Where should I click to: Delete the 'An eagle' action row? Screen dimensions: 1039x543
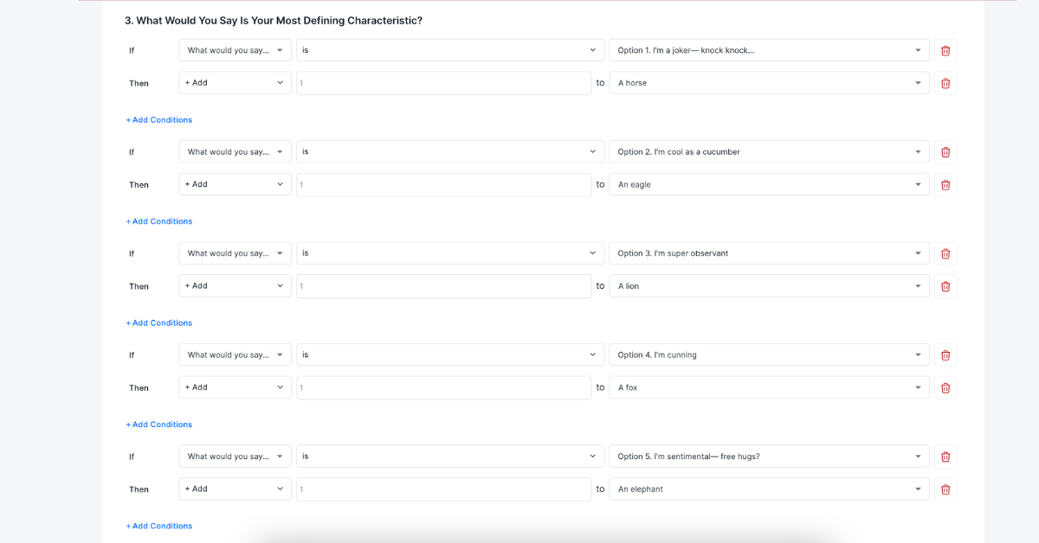pyautogui.click(x=945, y=184)
